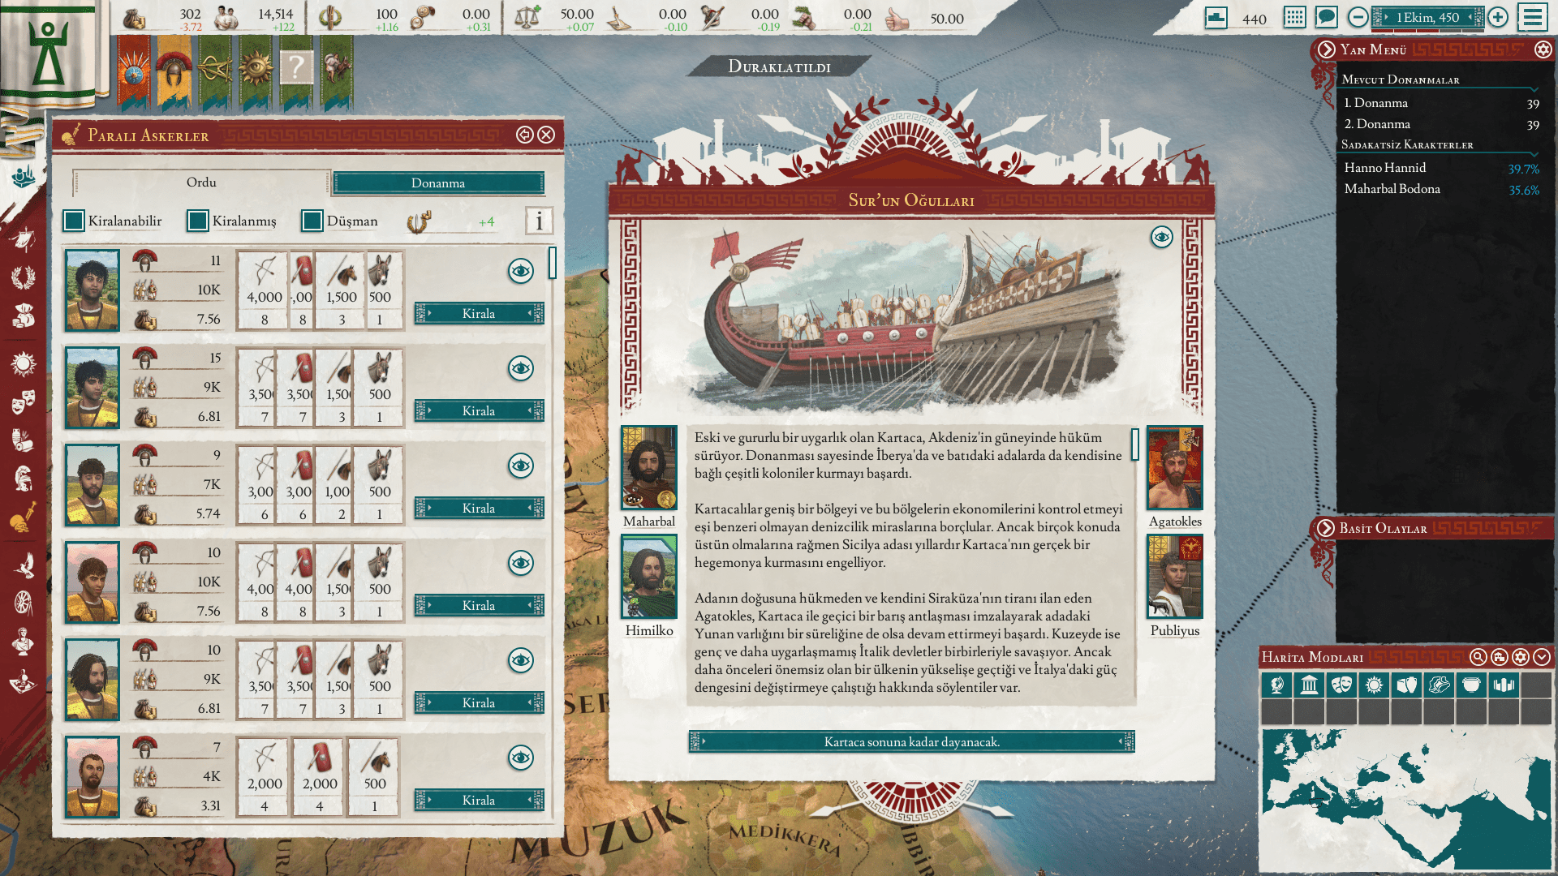Viewport: 1558px width, 876px height.
Task: Hire mercenary company costing 5.74
Action: coord(479,509)
